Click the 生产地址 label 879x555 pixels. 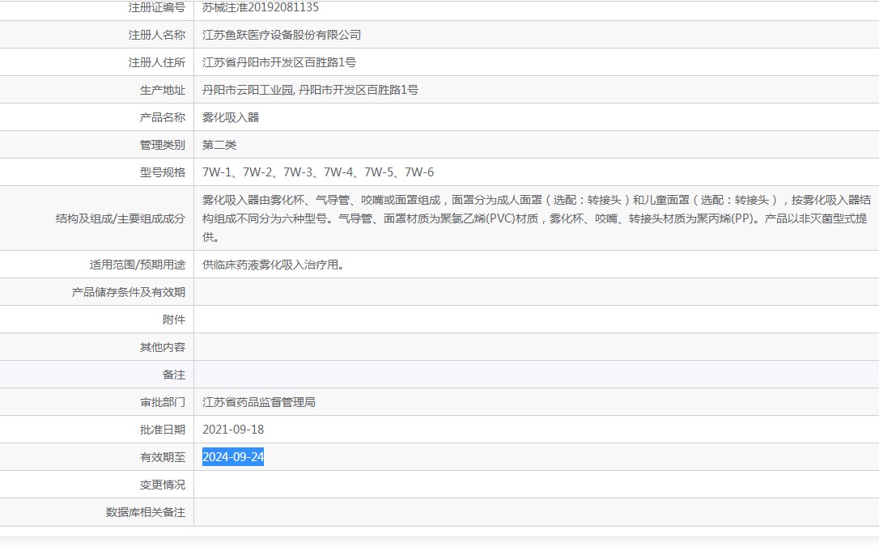(163, 90)
